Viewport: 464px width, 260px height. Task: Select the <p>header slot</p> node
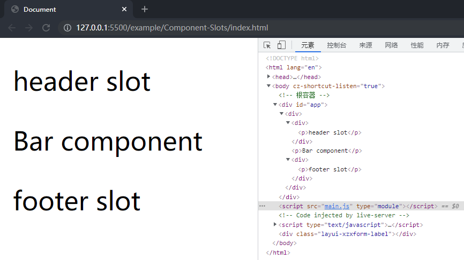[x=330, y=132]
